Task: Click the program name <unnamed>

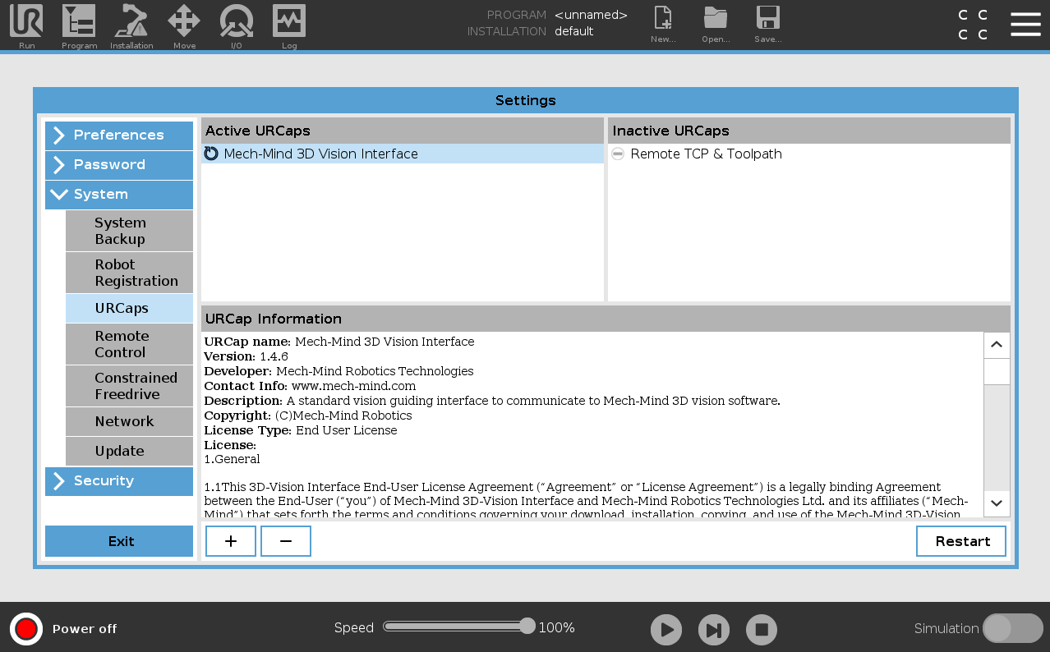Action: pos(591,15)
